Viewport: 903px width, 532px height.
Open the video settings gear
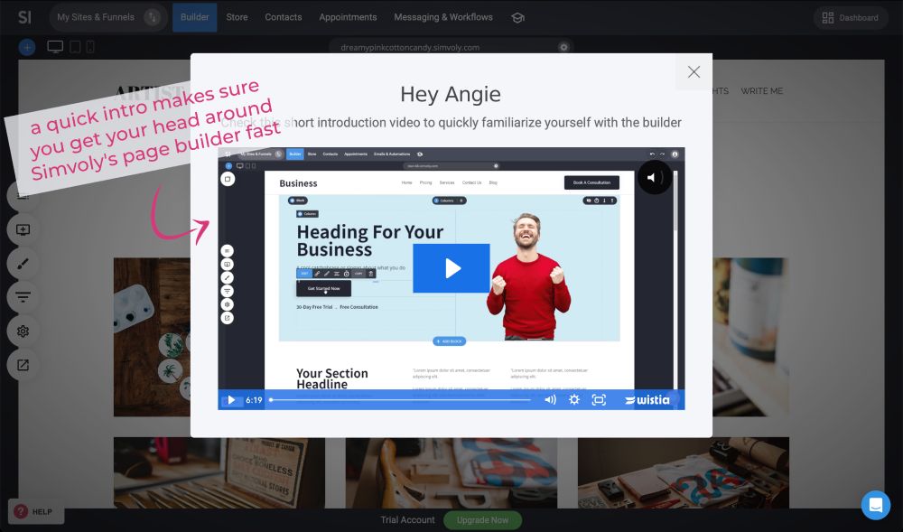pyautogui.click(x=574, y=399)
